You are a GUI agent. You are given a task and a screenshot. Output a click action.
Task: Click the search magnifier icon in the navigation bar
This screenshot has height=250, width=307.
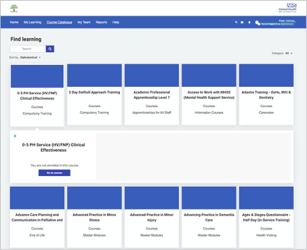pos(236,22)
